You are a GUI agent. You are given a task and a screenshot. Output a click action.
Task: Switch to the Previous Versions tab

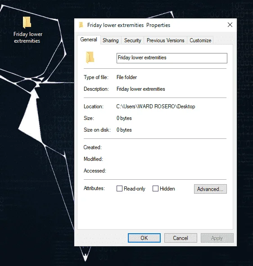tap(165, 40)
